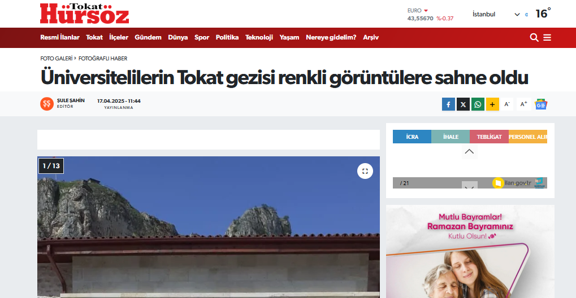The width and height of the screenshot is (576, 298).
Task: Open Dünya section
Action: tap(178, 37)
